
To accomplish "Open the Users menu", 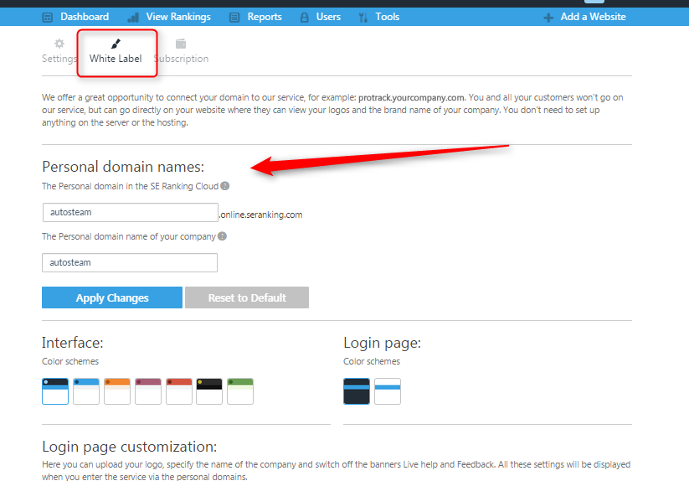I will [328, 17].
